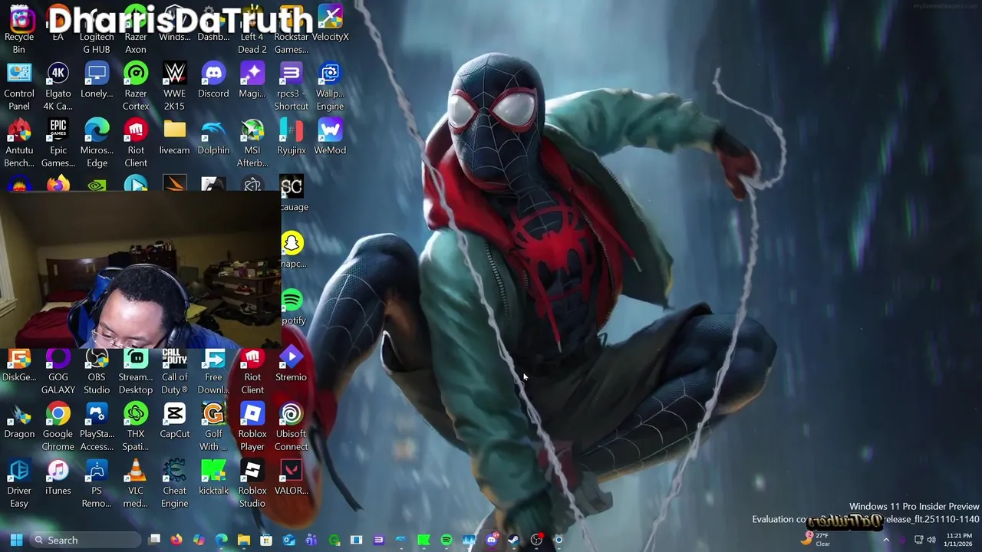Open Cheat Engine desktop shortcut

(x=175, y=484)
